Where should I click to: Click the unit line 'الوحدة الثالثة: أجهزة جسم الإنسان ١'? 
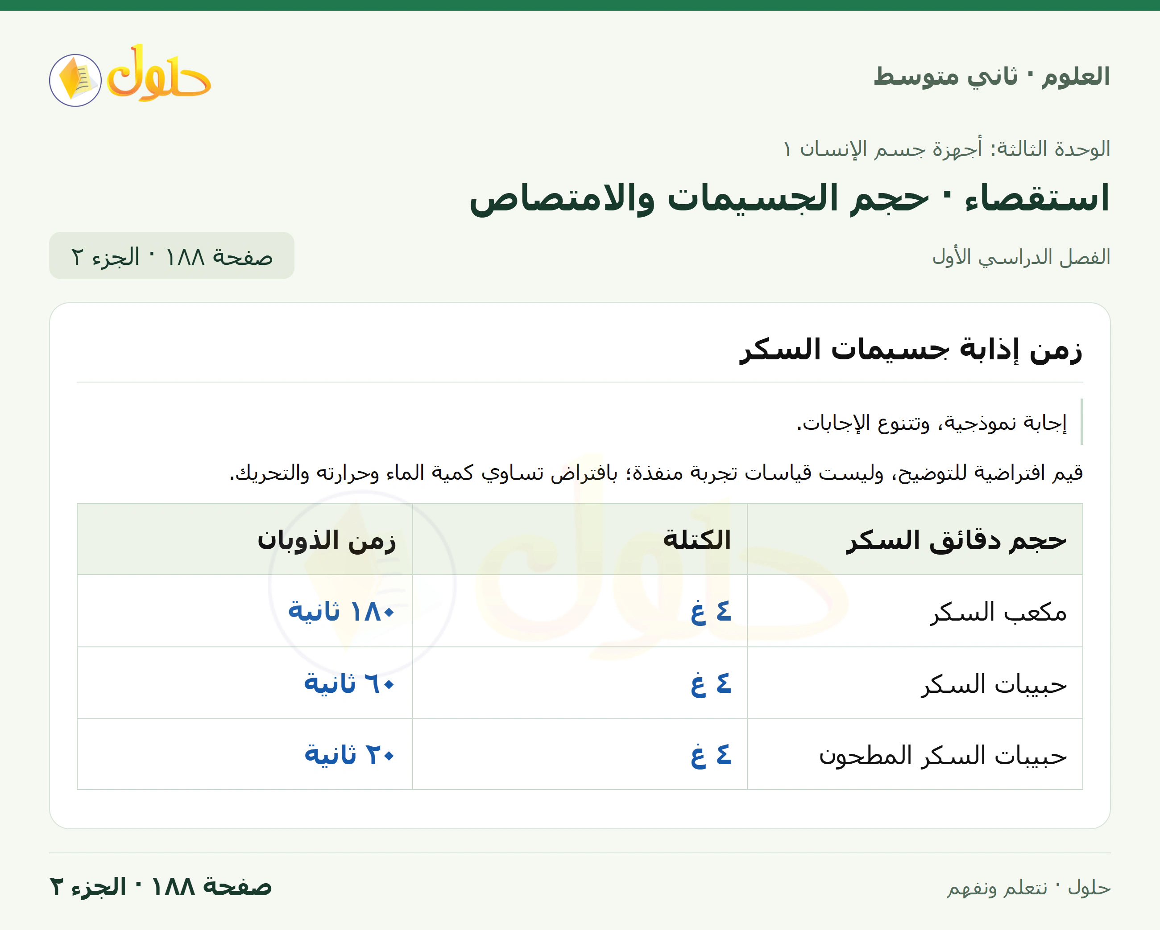[946, 148]
